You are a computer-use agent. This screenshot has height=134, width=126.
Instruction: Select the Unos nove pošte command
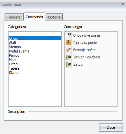pyautogui.click(x=86, y=35)
